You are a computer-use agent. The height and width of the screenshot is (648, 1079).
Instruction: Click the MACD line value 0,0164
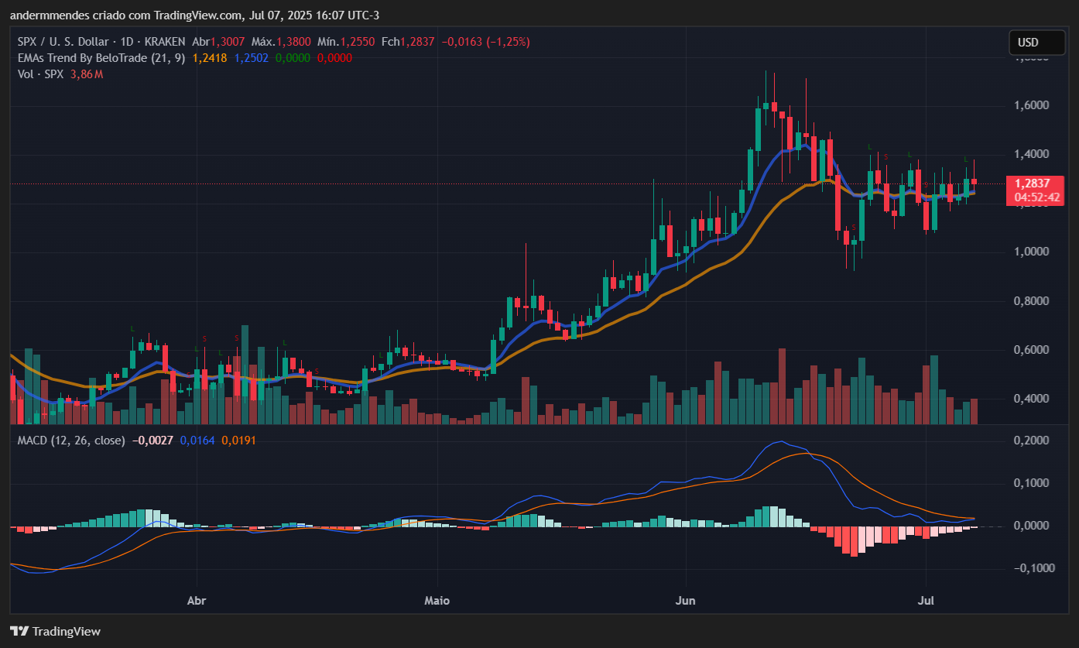coord(197,441)
